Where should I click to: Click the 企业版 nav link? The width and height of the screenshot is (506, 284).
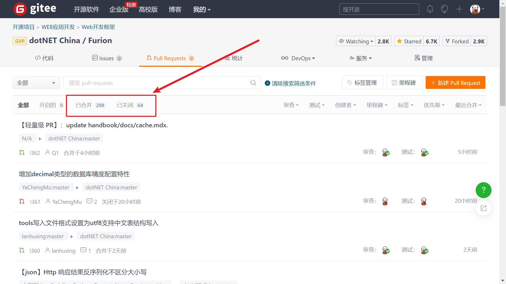click(x=119, y=9)
